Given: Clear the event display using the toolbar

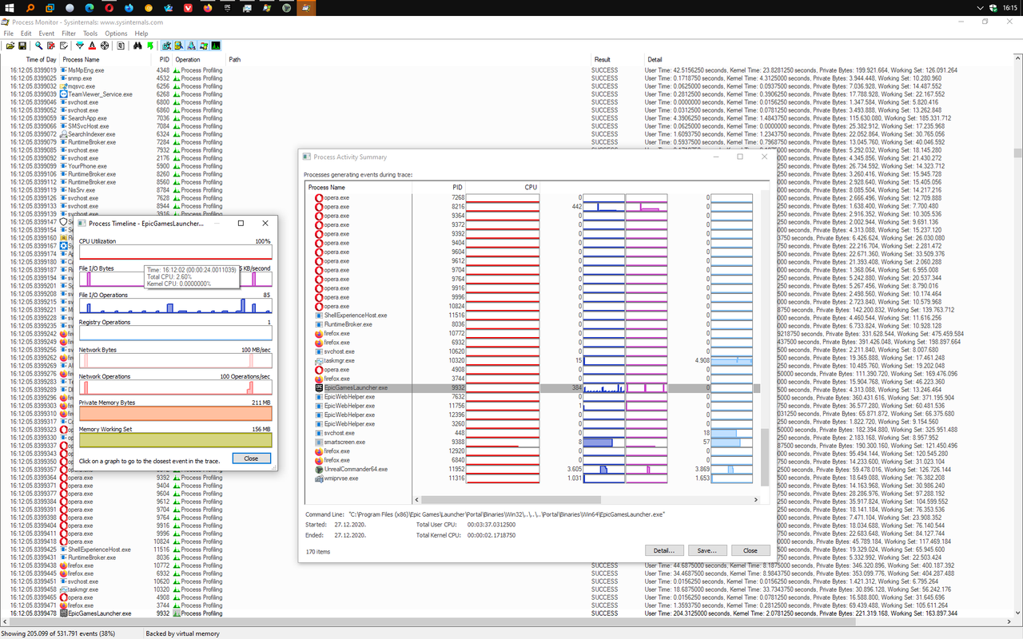Looking at the screenshot, I should (64, 46).
